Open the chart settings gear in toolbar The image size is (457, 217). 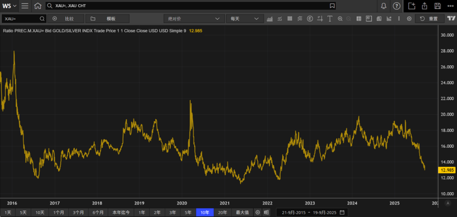point(409,19)
